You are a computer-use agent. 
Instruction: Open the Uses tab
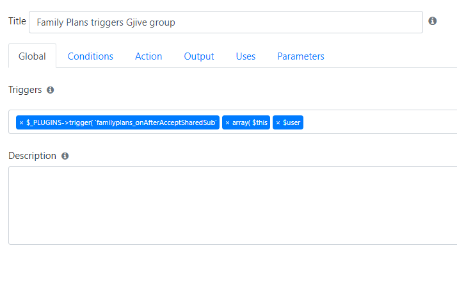click(245, 56)
